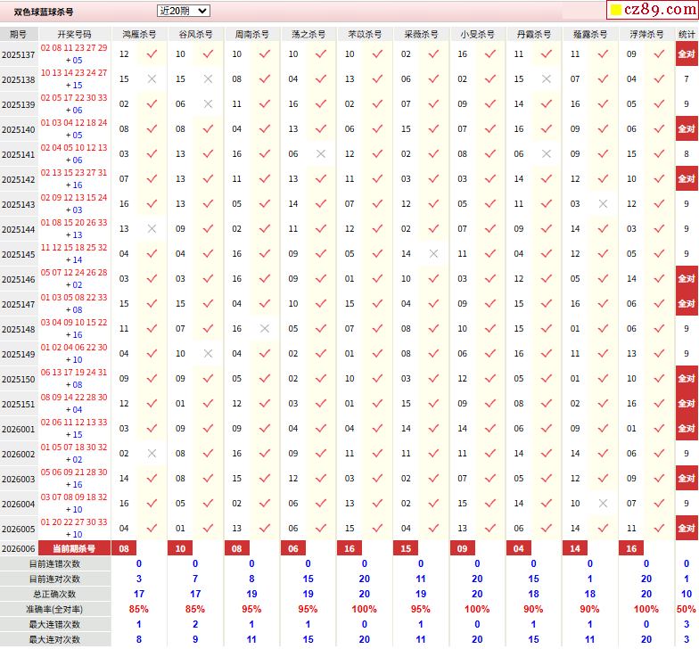Click the X mark for 丹霞 in row 2025141
Image resolution: width=699 pixels, height=649 pixels.
pos(547,154)
